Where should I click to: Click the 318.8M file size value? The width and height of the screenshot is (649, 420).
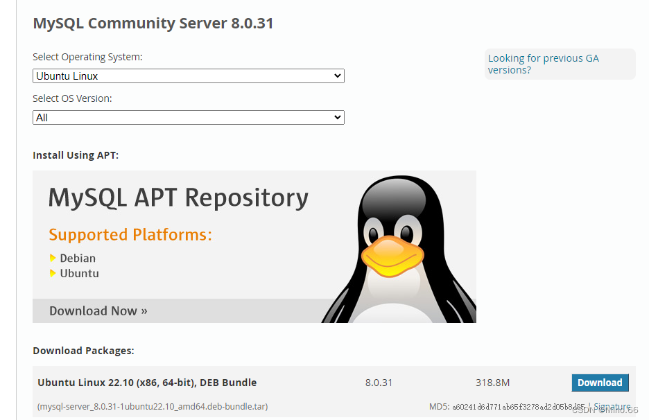pos(492,383)
